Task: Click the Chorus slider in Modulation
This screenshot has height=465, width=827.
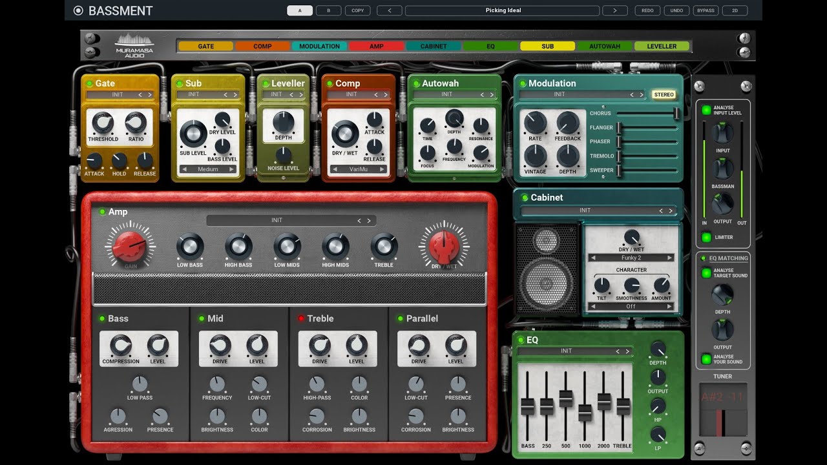Action: coord(647,114)
